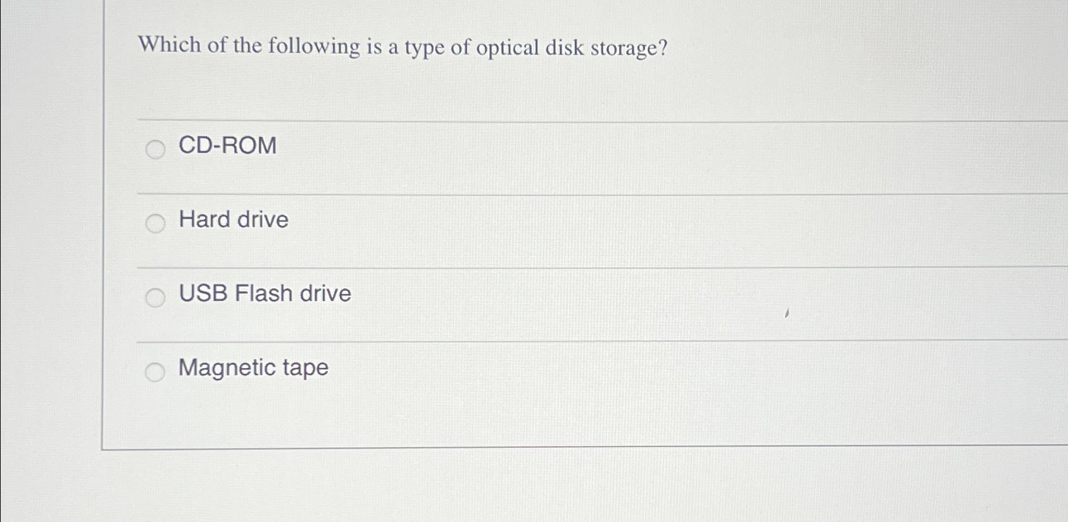Click the Magnetic tape answer text
The image size is (1068, 522).
253,369
